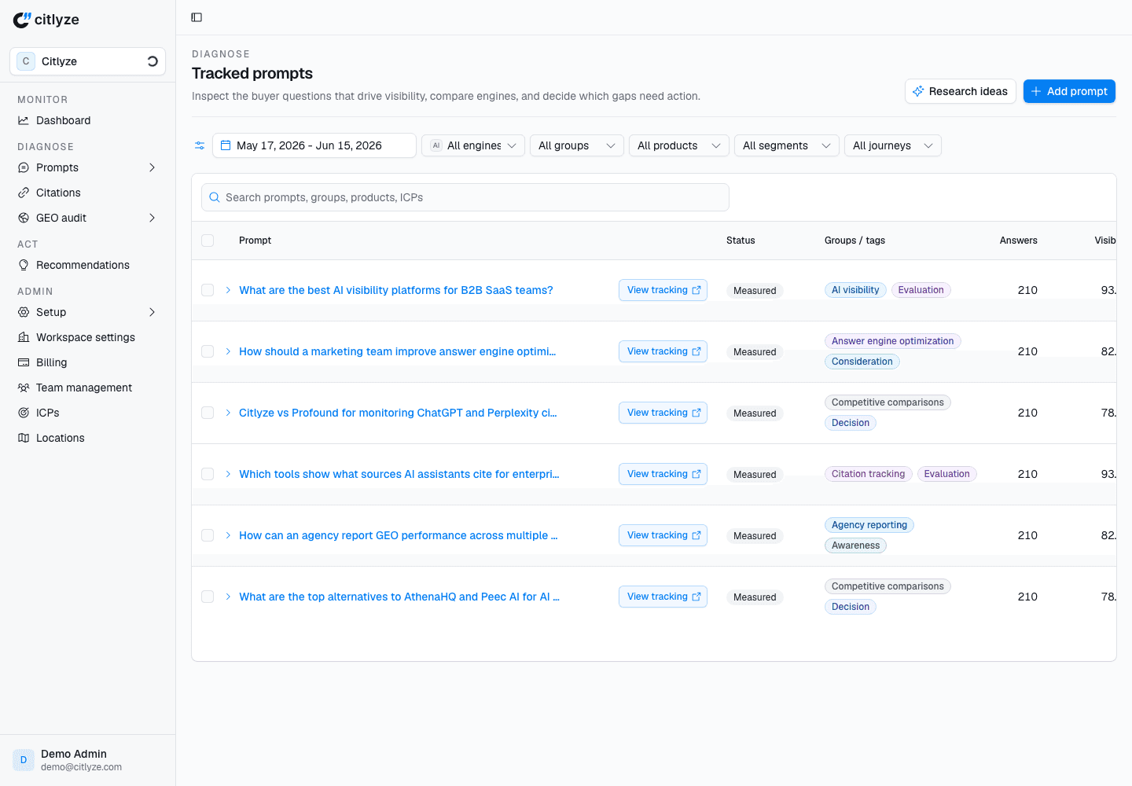Viewport: 1132px width, 786px height.
Task: Click the Add prompt button
Action: pyautogui.click(x=1069, y=91)
